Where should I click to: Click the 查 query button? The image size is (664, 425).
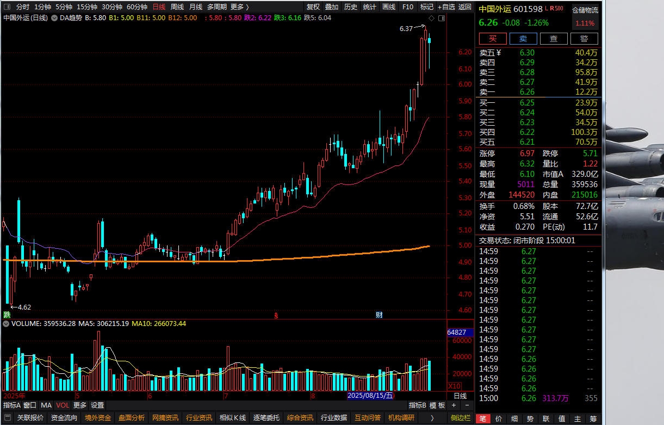[x=554, y=39]
